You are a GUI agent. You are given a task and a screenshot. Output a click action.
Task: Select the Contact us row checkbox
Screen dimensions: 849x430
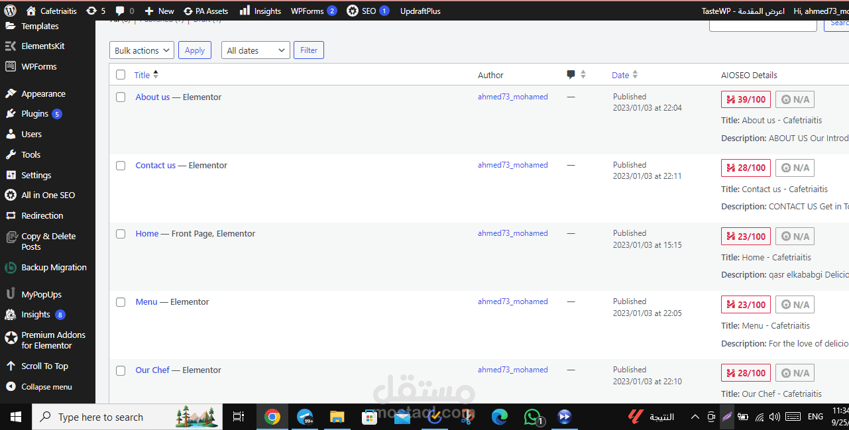(121, 165)
